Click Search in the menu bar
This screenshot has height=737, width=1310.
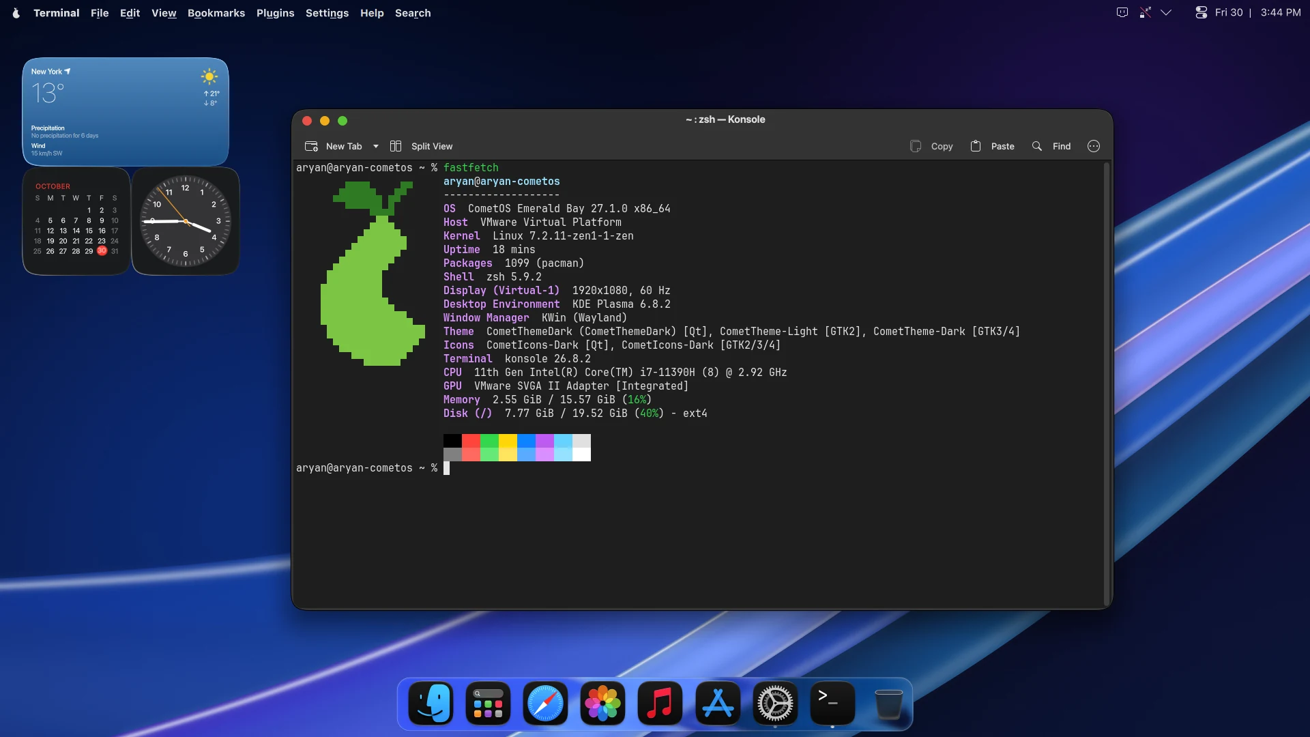click(x=413, y=13)
